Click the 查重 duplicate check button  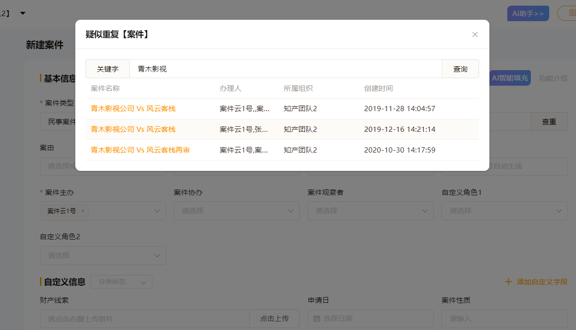[x=549, y=121]
